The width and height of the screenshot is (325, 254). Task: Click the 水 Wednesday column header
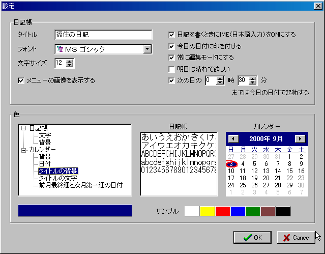pyautogui.click(x=266, y=150)
